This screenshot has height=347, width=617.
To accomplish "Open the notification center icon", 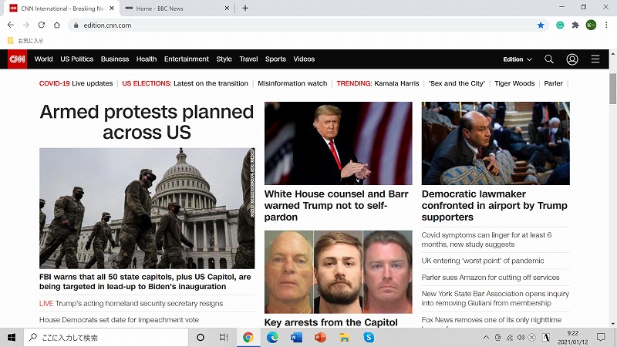I will (x=601, y=337).
